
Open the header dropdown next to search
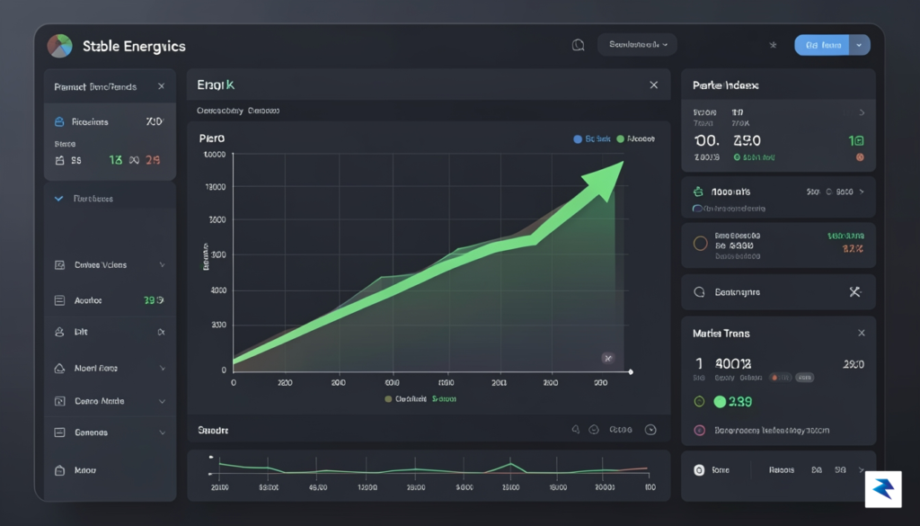637,45
